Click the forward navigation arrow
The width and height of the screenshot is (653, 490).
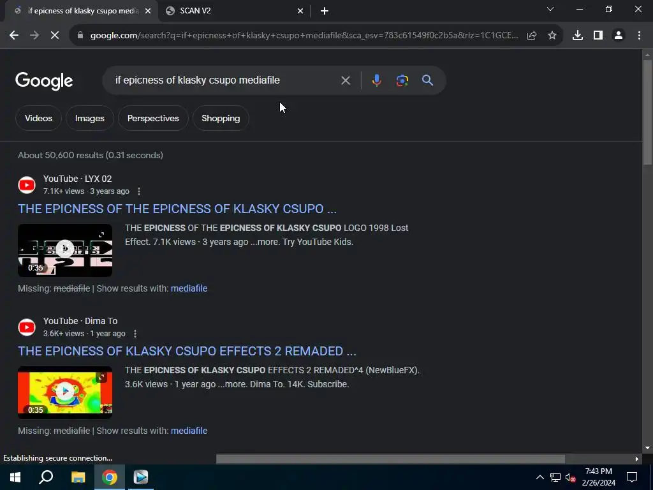[34, 36]
